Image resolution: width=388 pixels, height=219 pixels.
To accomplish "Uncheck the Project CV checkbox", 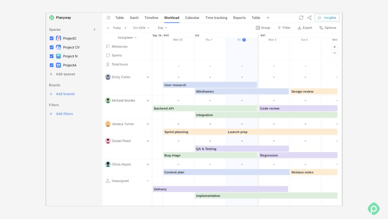I will [52, 47].
